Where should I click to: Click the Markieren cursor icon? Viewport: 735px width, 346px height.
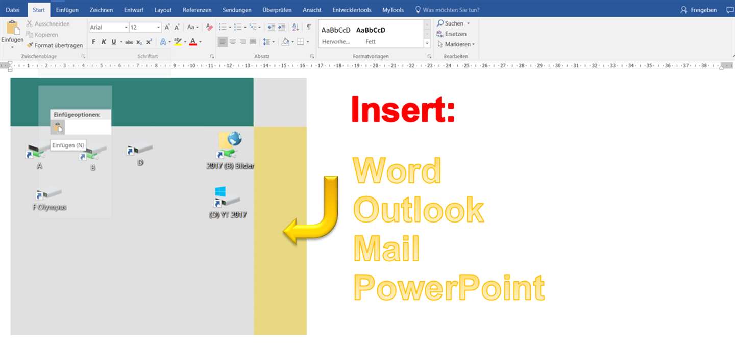point(440,44)
